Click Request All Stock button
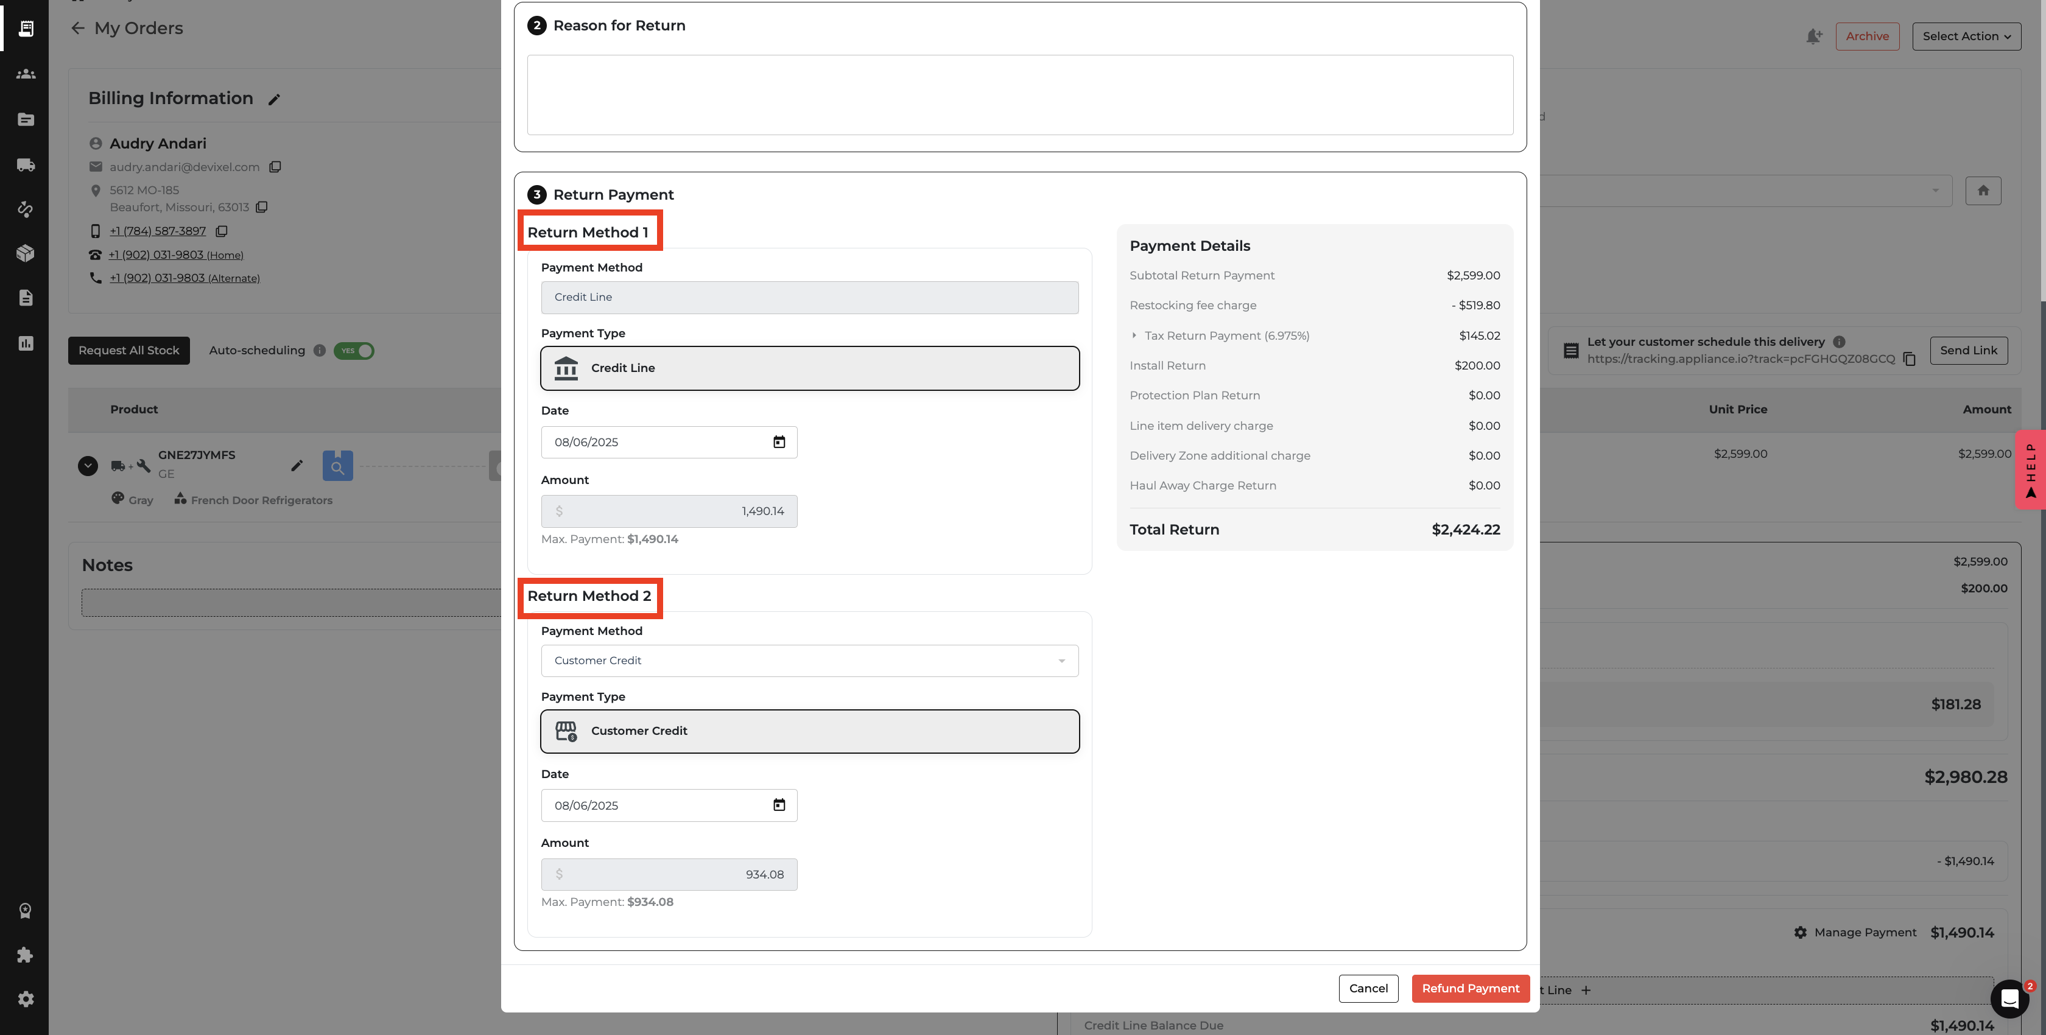This screenshot has width=2046, height=1035. (x=128, y=350)
